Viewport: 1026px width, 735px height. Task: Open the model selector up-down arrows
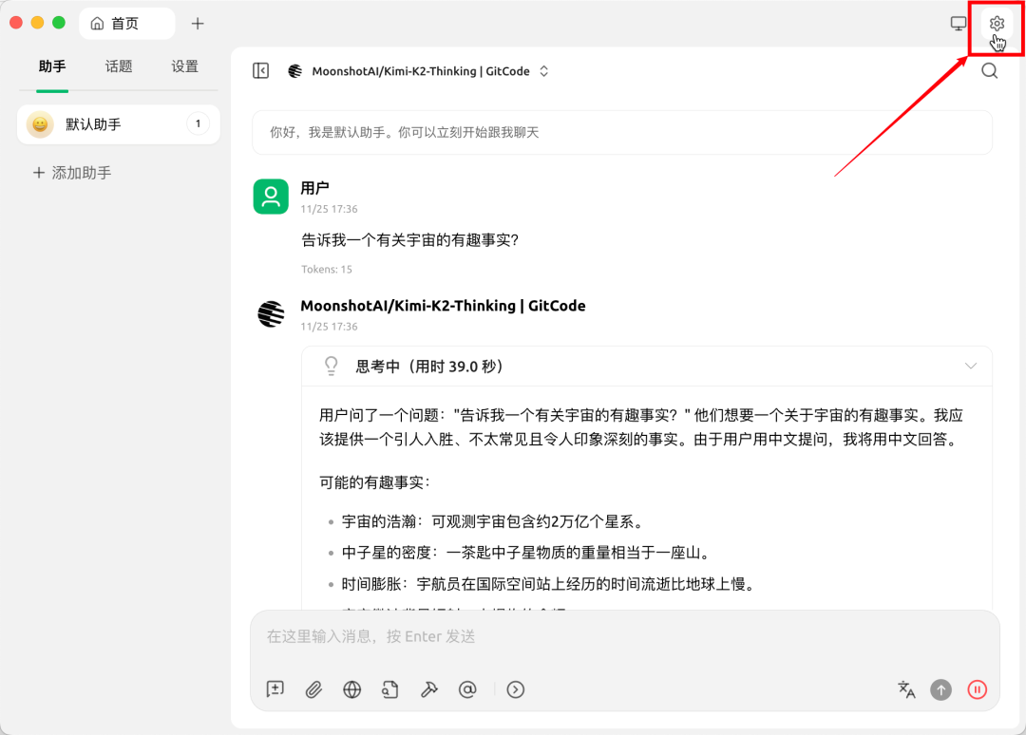(543, 71)
